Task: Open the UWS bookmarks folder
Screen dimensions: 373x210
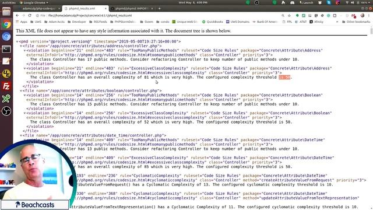Action: coord(36,22)
